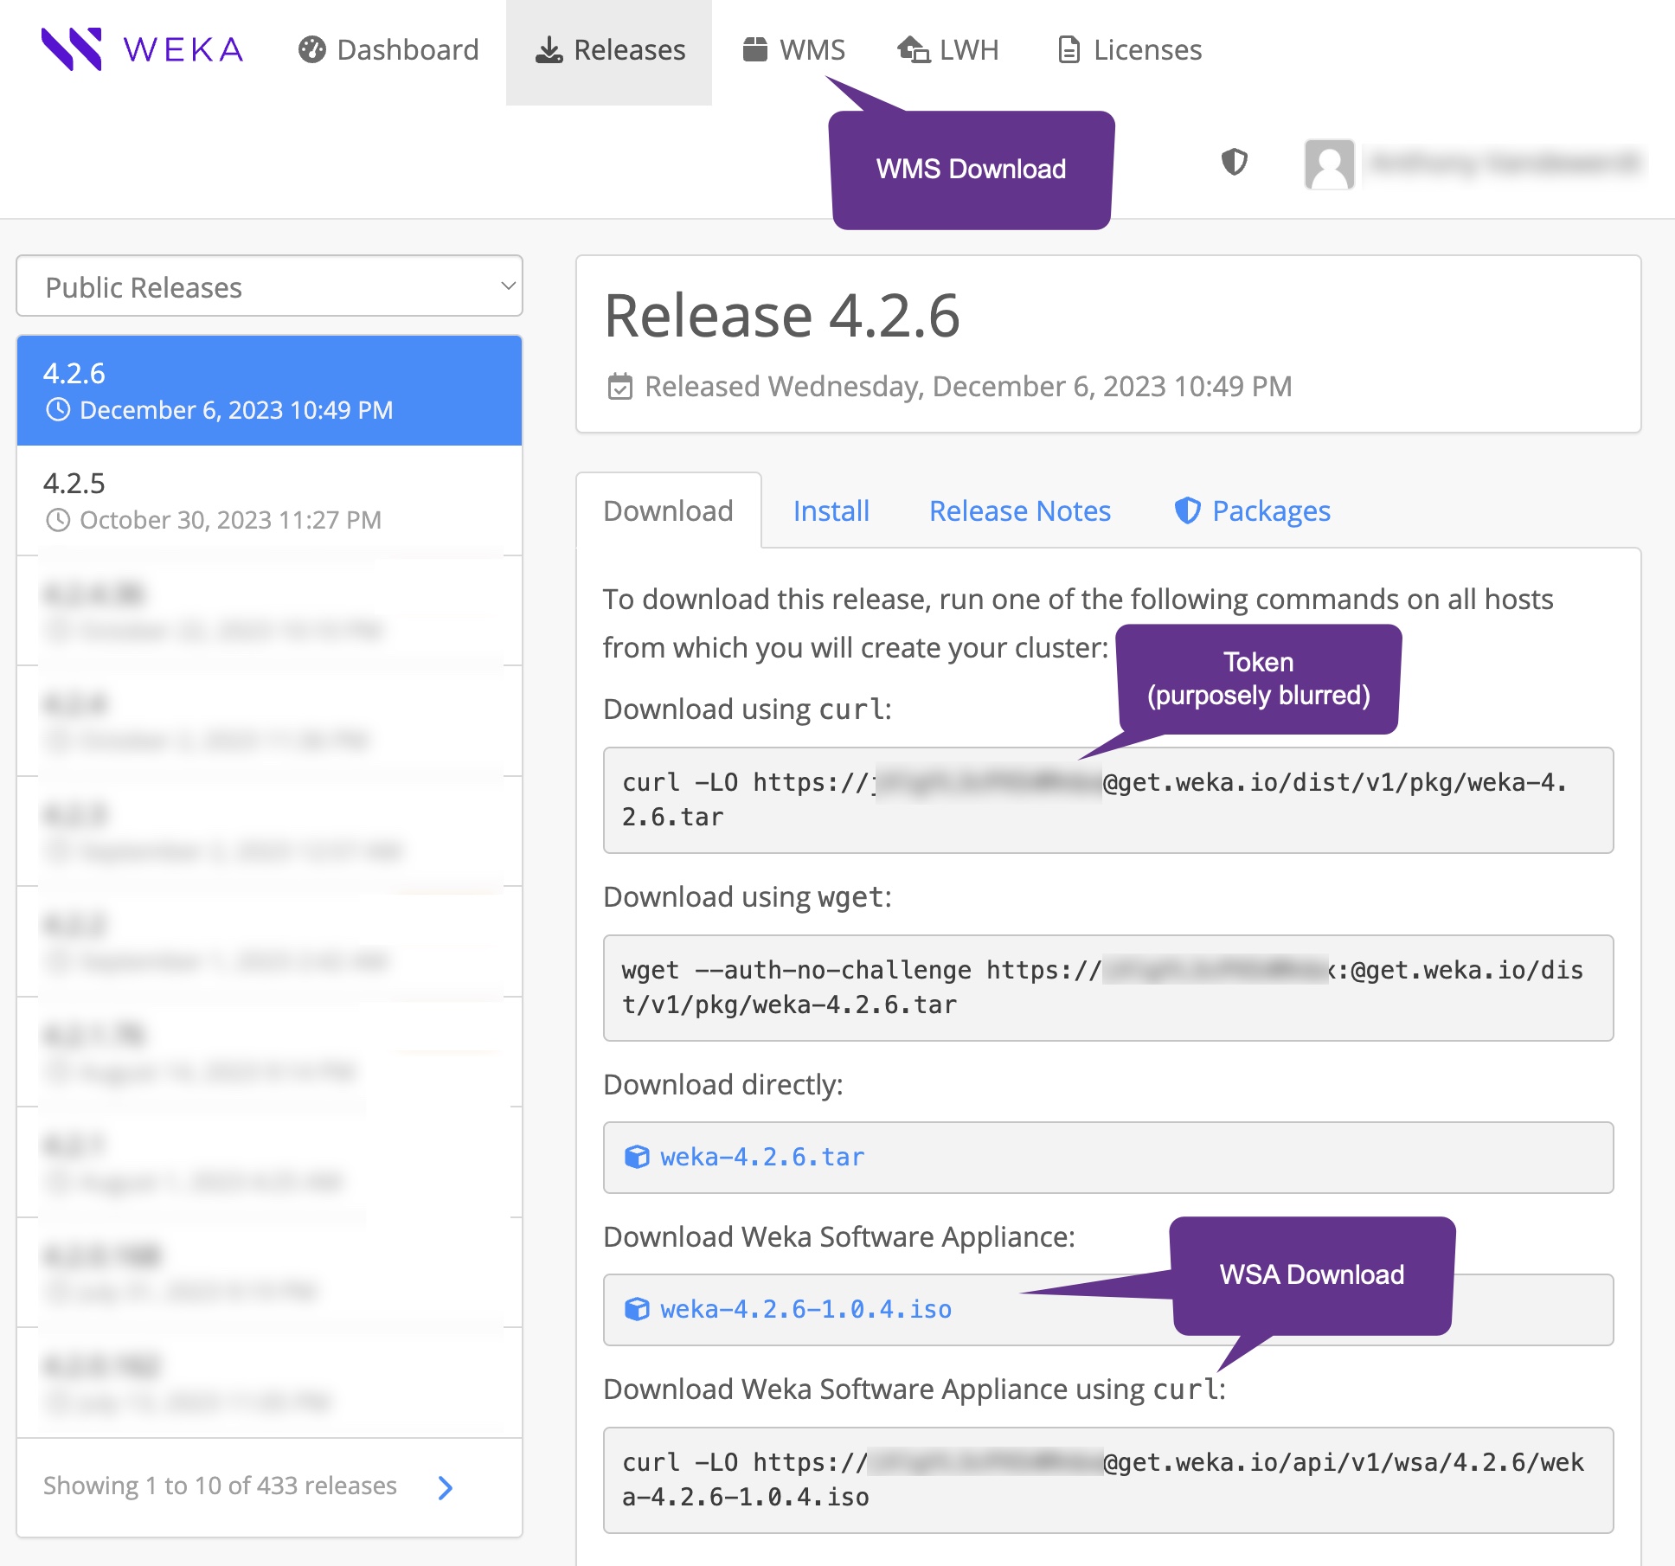Click the LWH cloud icon

913,50
